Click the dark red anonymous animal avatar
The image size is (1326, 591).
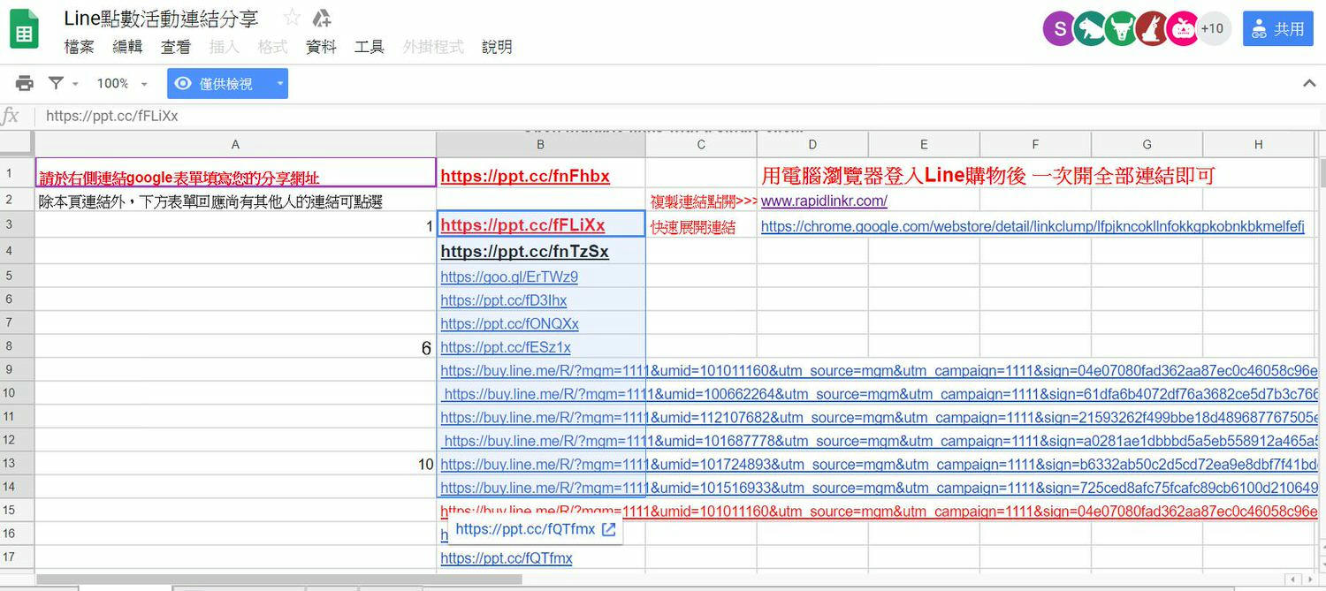click(1152, 29)
